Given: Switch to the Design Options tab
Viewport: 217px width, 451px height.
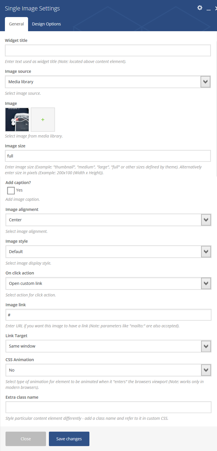Looking at the screenshot, I should (x=46, y=24).
